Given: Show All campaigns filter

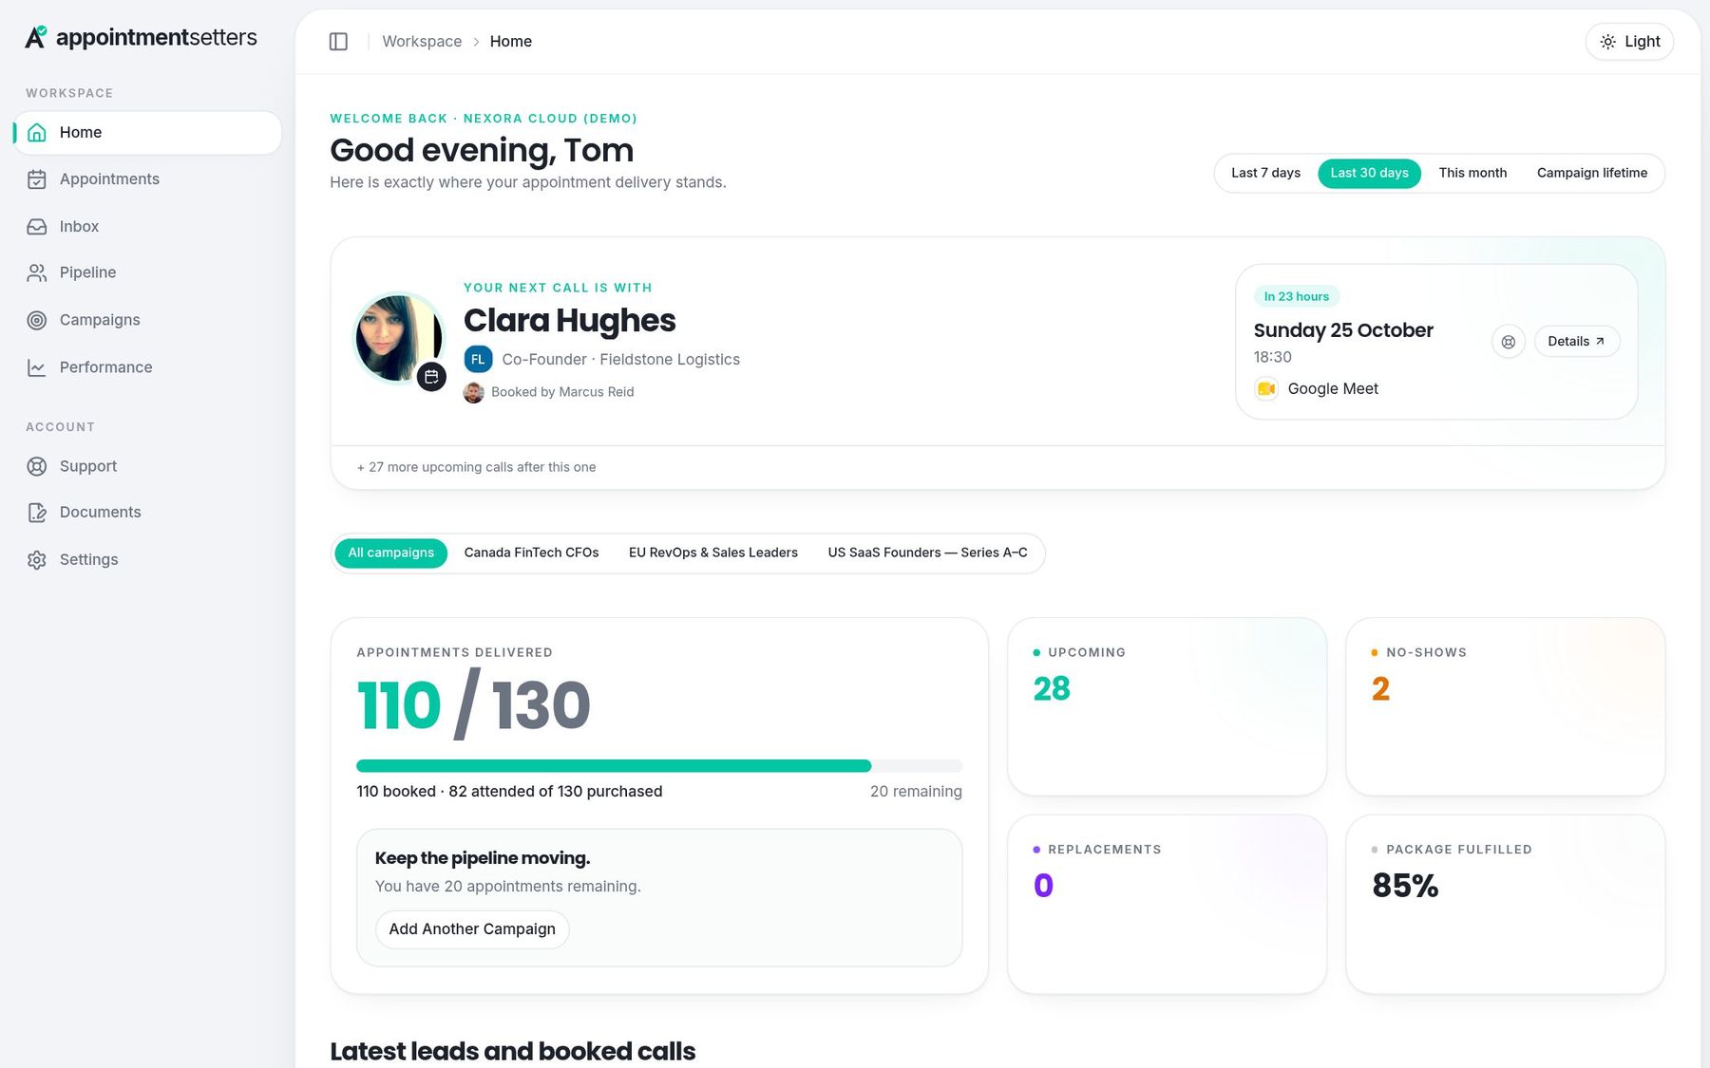Looking at the screenshot, I should tap(390, 553).
